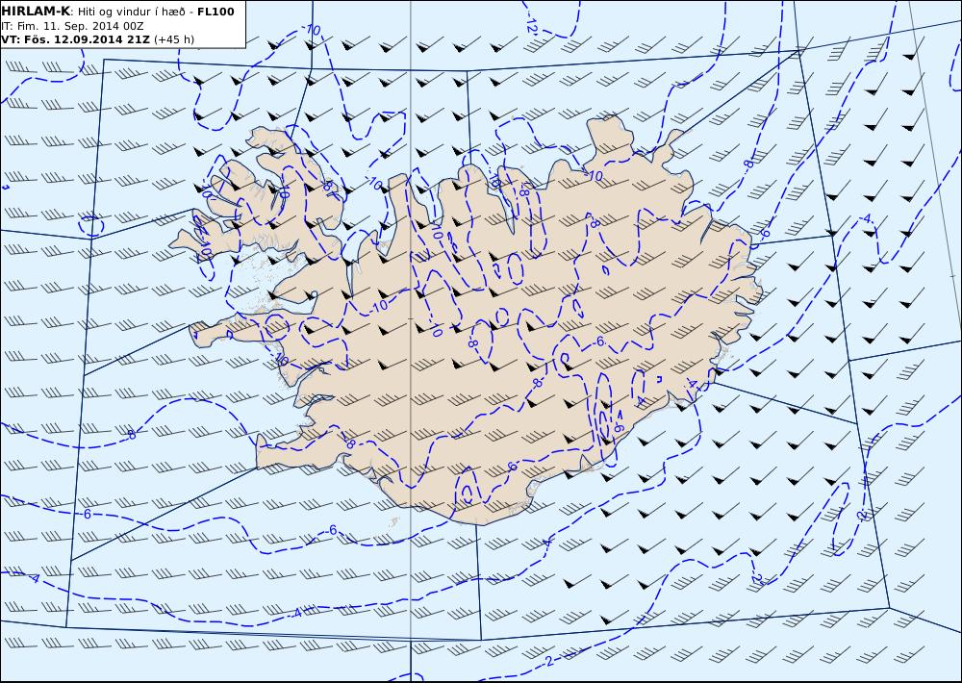Select the 'IT: Fim. 11. Sep. 2014 00Z' line

[x=73, y=26]
